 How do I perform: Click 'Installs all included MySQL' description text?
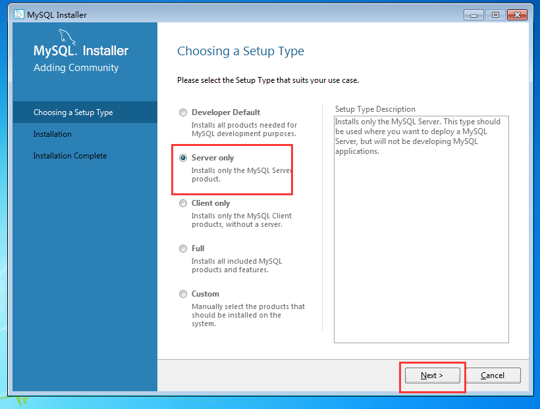pos(236,266)
